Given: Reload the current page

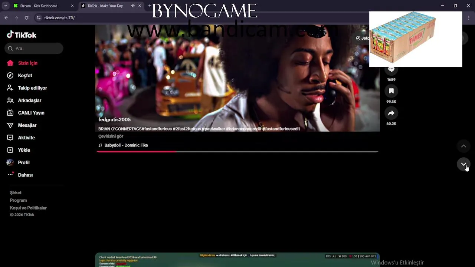Looking at the screenshot, I should (x=26, y=18).
